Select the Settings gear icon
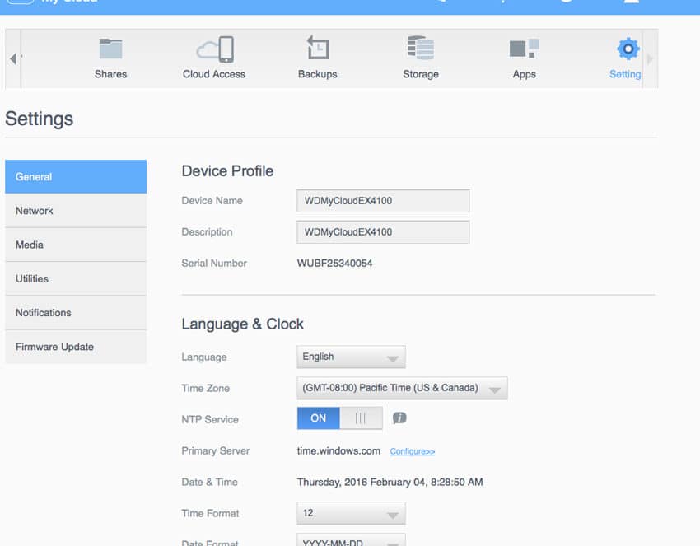This screenshot has width=700, height=546. point(628,49)
